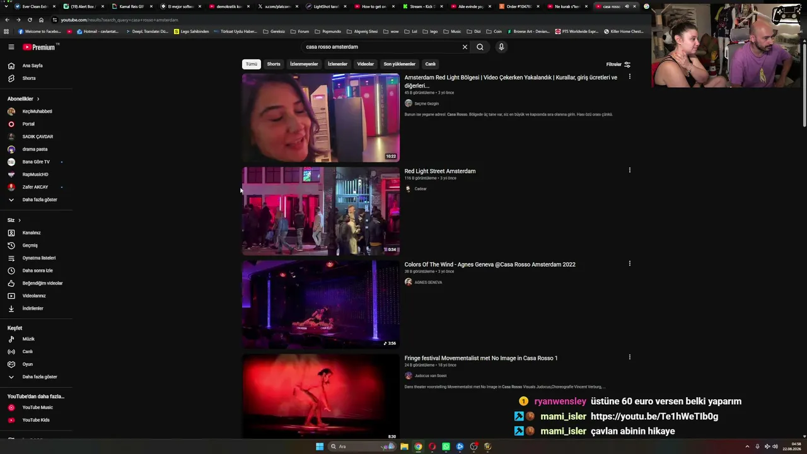Visit the Judocus van Soest channel

(x=431, y=376)
